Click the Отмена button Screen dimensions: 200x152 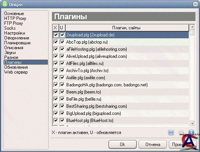coord(153,144)
